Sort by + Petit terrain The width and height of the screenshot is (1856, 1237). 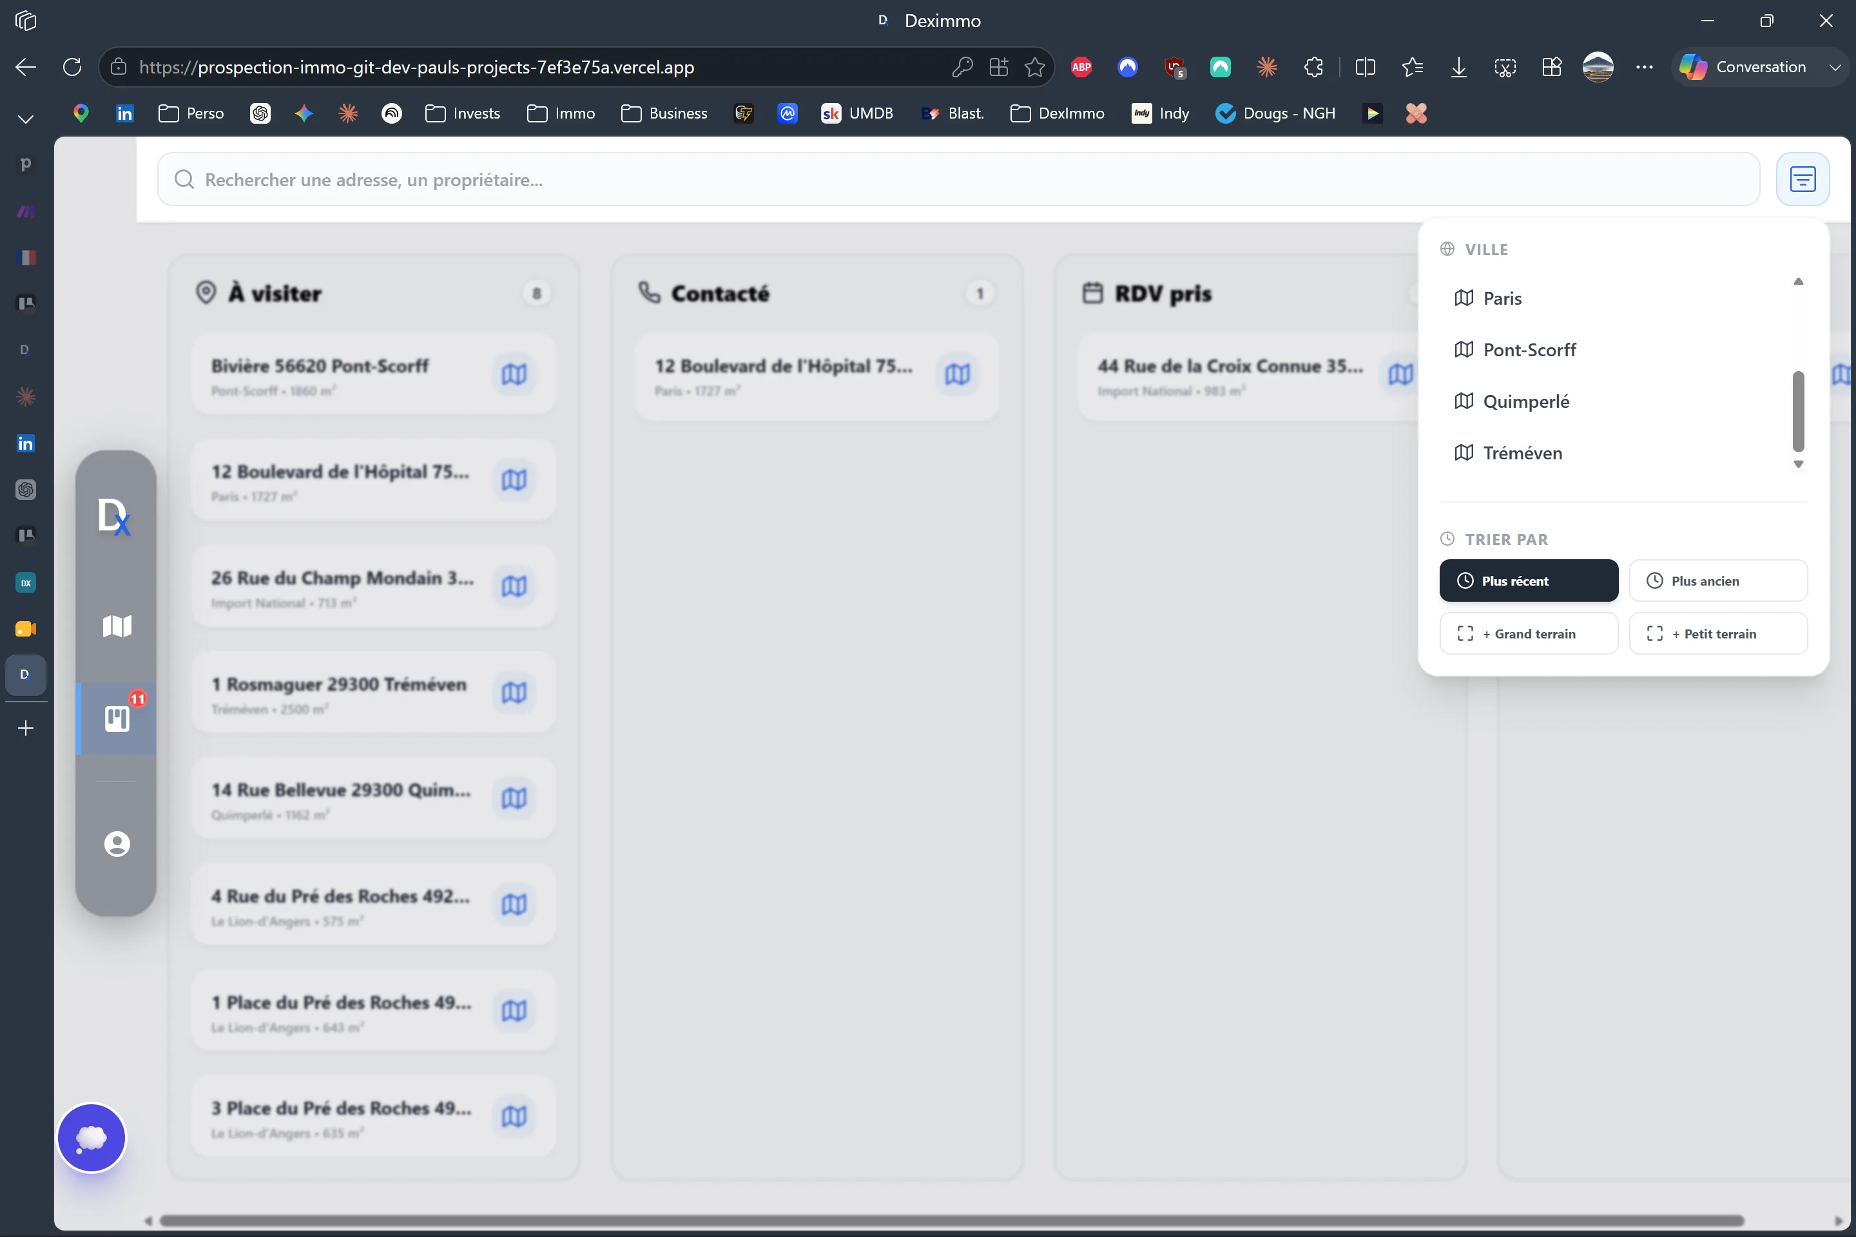(x=1718, y=633)
